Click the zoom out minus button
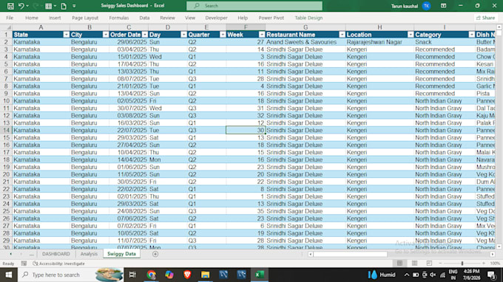The width and height of the screenshot is (503, 282). tap(440, 263)
